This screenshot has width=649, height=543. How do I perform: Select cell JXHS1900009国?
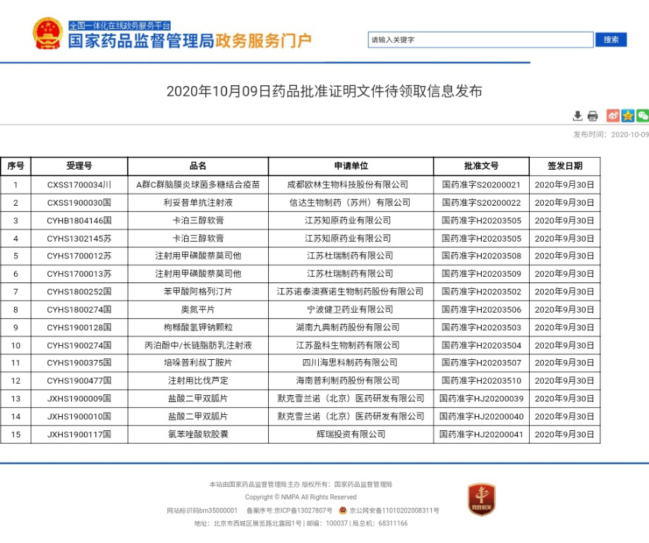pyautogui.click(x=79, y=399)
